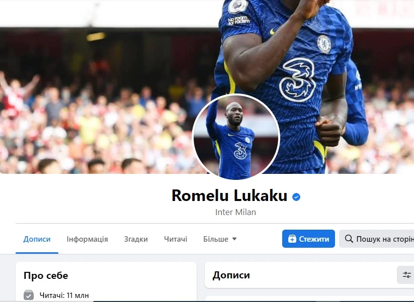Follow the page with Стежити button
The height and width of the screenshot is (302, 414).
pyautogui.click(x=308, y=239)
